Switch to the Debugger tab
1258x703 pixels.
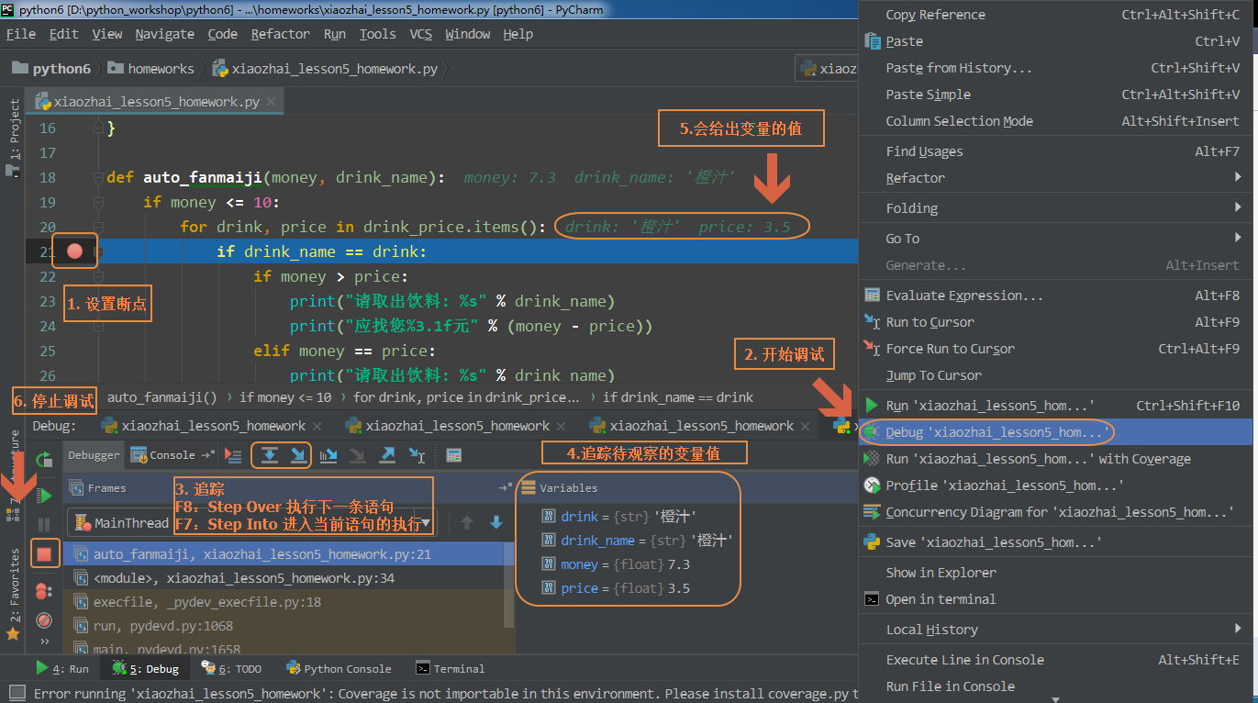pos(94,455)
